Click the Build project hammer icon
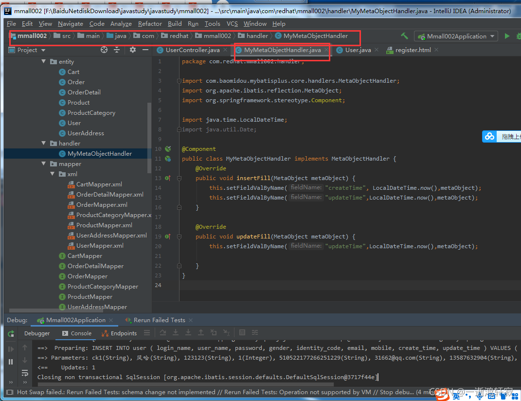521x401 pixels. 404,36
